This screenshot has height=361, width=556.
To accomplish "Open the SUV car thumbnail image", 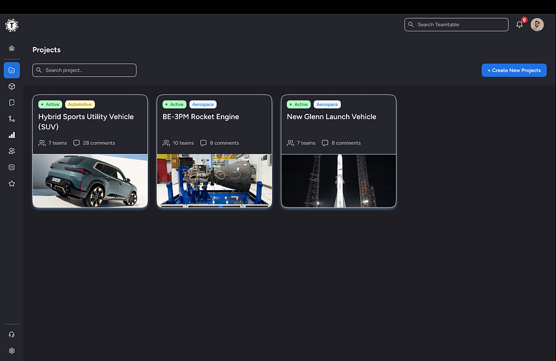I will click(x=90, y=180).
